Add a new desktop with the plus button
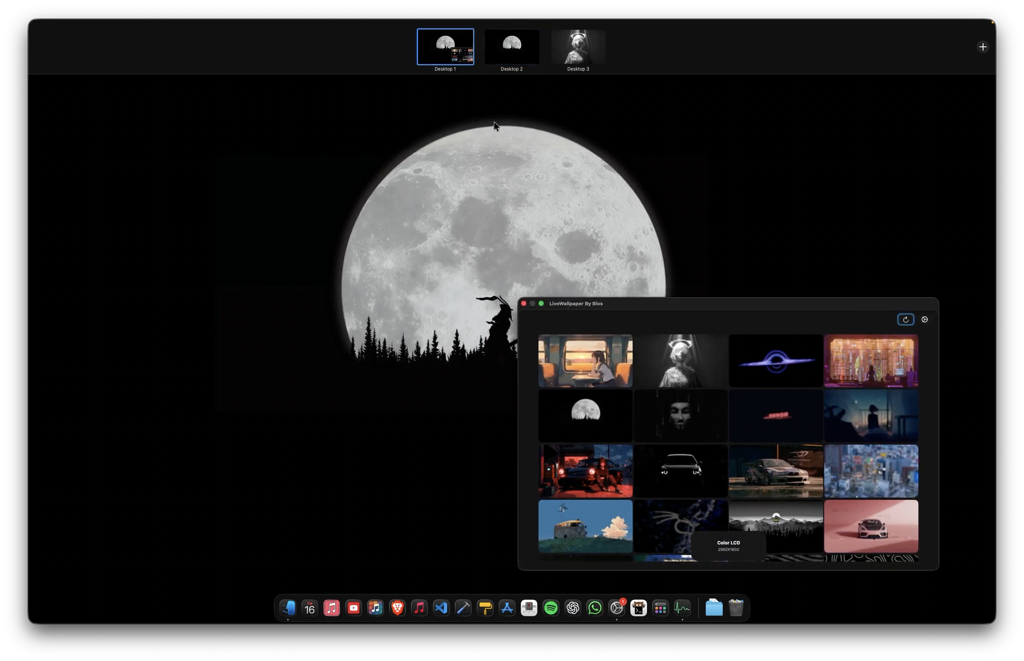The image size is (1024, 661). 983,46
